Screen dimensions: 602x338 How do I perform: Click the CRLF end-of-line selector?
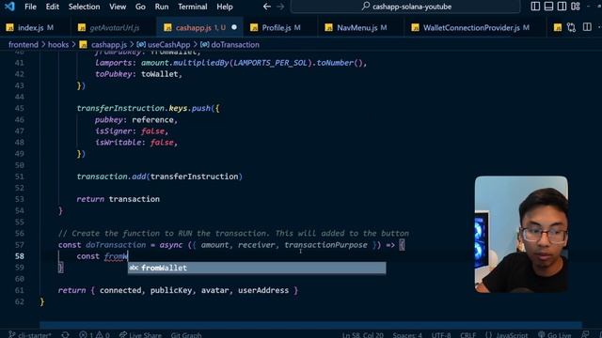tap(468, 334)
